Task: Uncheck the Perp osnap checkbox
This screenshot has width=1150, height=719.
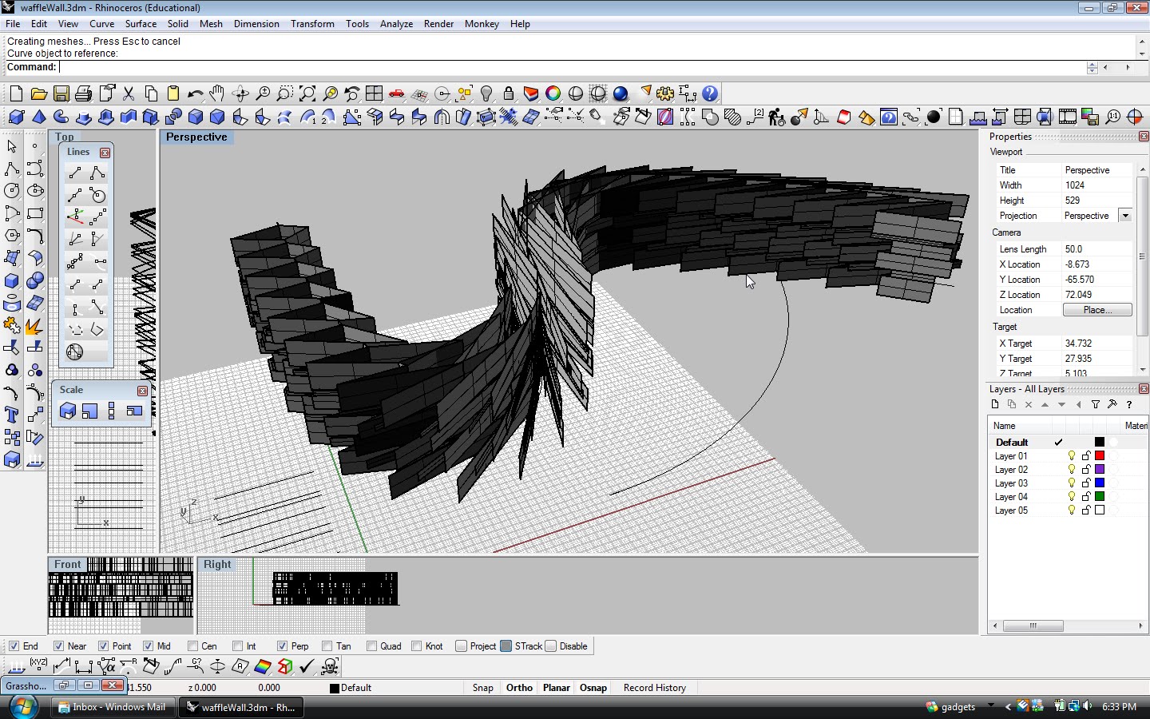Action: point(283,646)
